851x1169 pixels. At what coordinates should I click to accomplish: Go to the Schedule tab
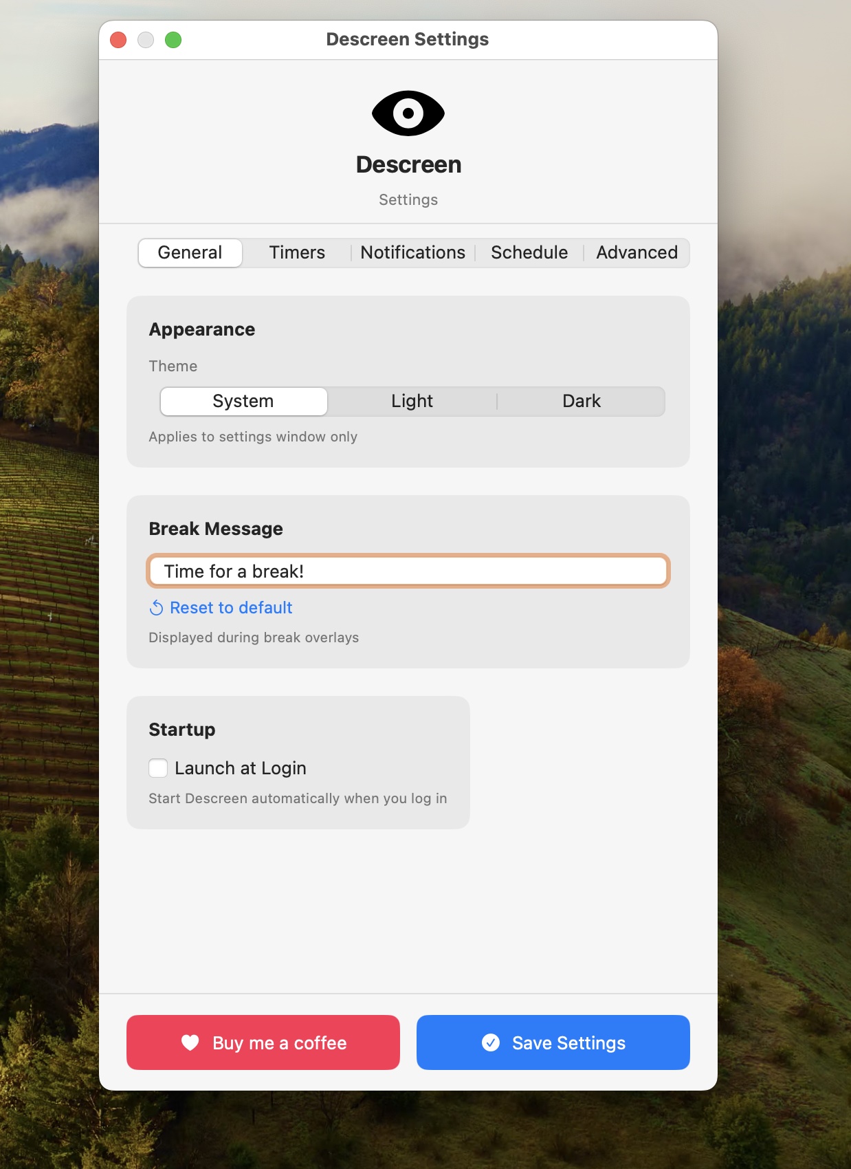[529, 252]
